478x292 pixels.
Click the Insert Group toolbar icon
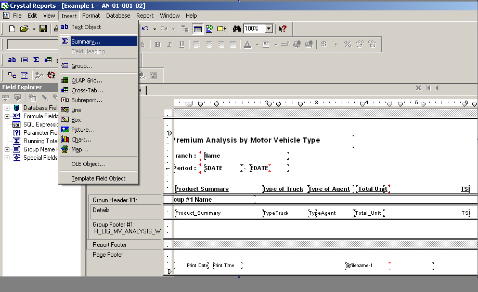[x=24, y=60]
